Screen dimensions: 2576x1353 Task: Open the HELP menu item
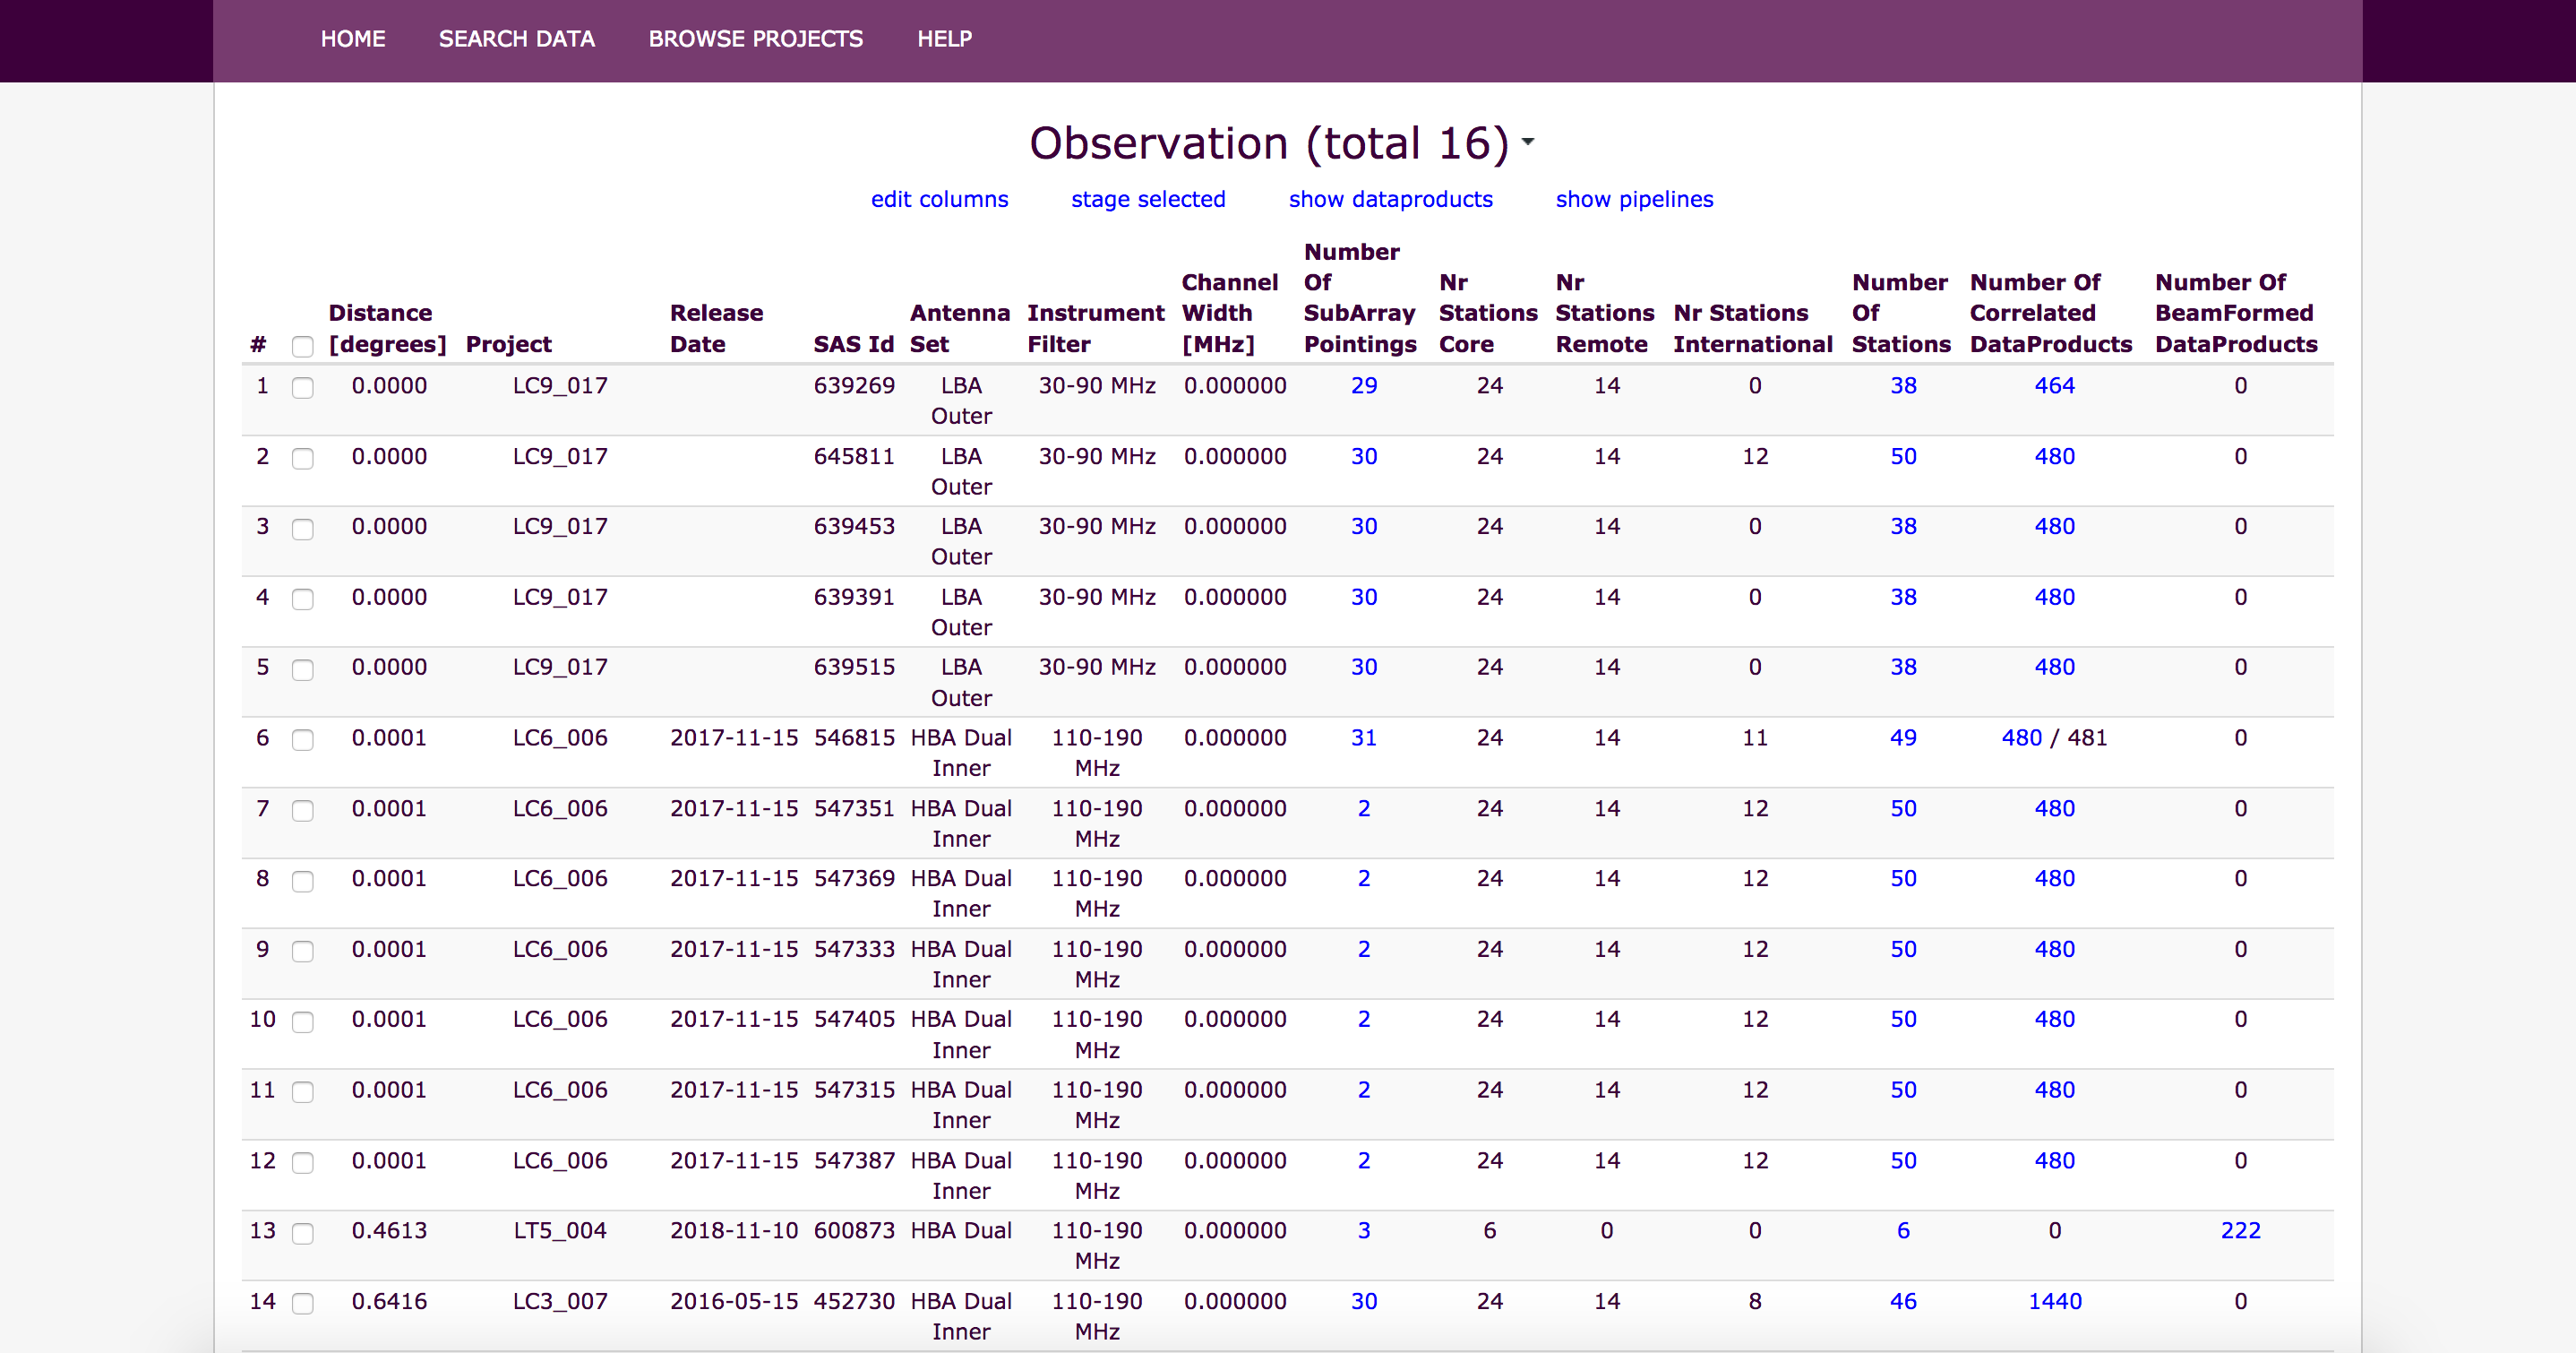point(944,39)
